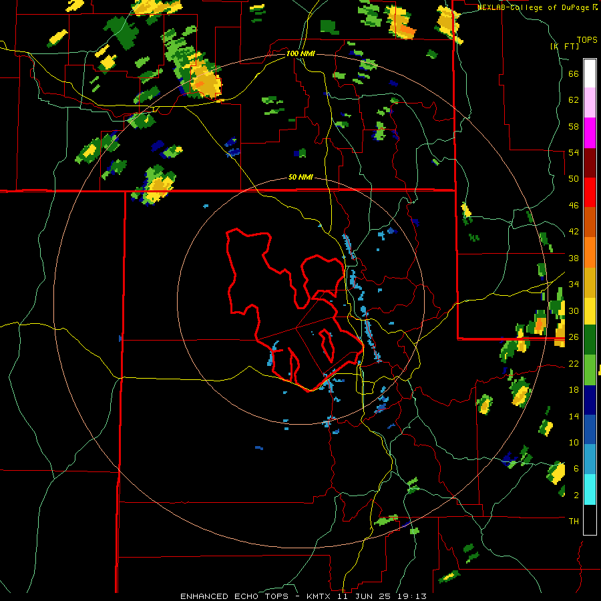
Task: Pick the cyan legend swatch
Action: [590, 489]
